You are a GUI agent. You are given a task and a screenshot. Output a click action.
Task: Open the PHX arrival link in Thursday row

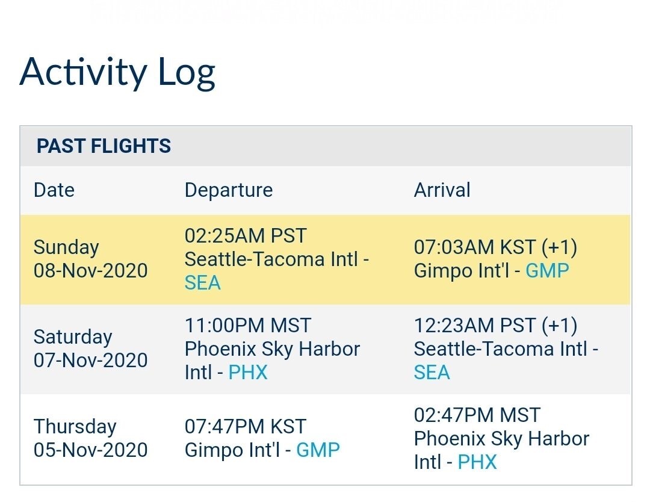(477, 462)
